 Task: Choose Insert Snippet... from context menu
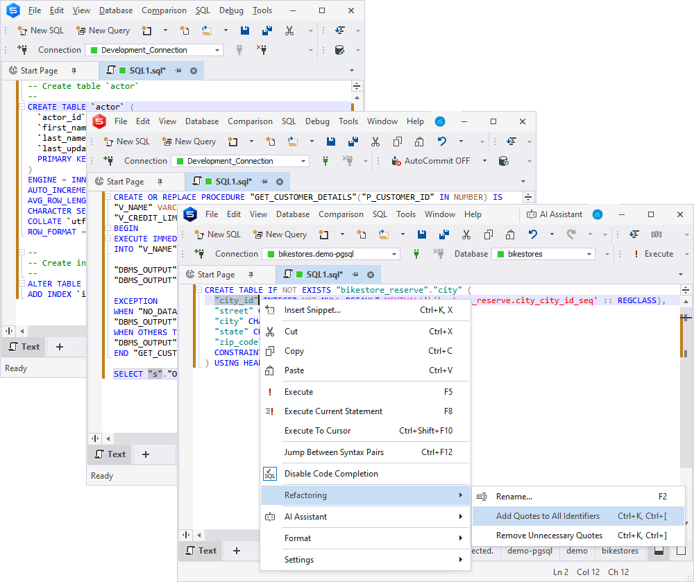pos(365,310)
